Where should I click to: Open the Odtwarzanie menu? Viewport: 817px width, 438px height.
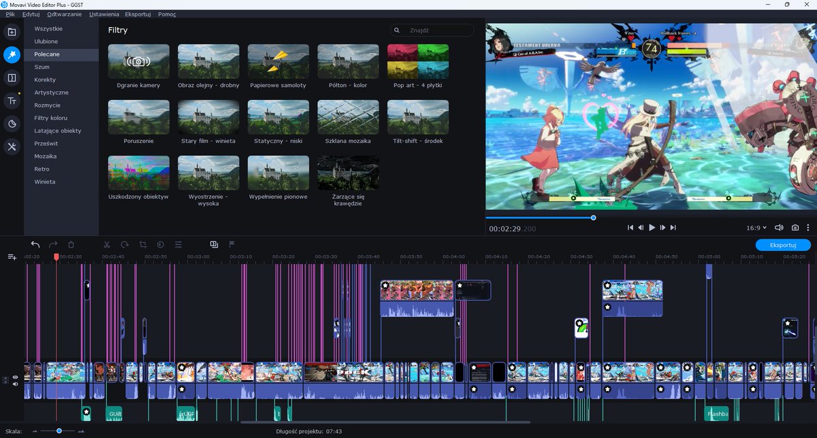tap(65, 14)
